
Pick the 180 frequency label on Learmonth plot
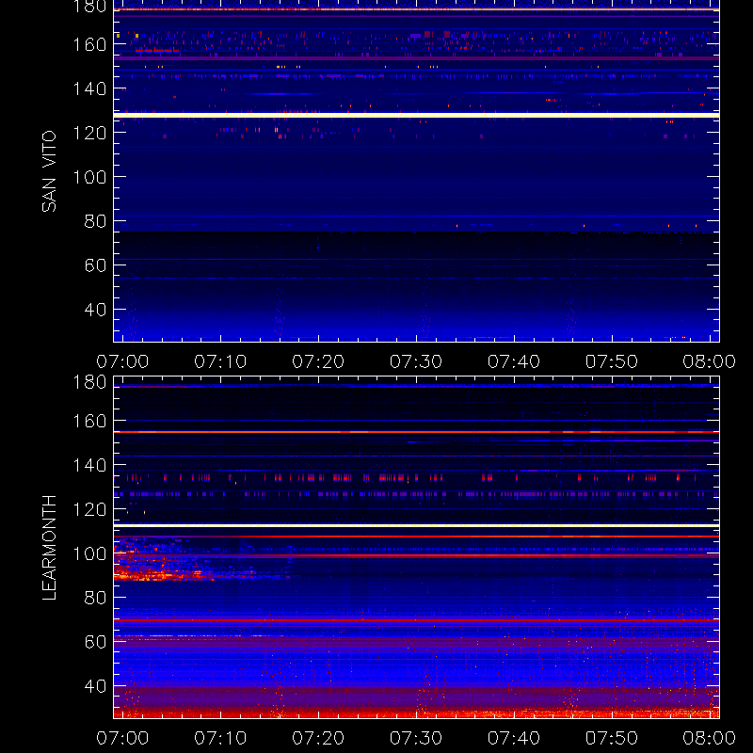pos(89,382)
